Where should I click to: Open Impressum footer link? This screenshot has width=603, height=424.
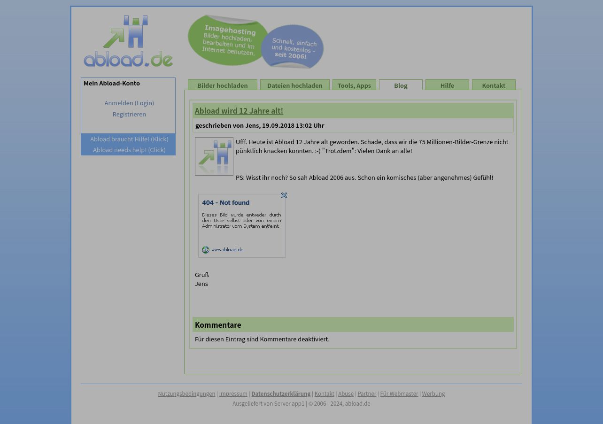(233, 393)
